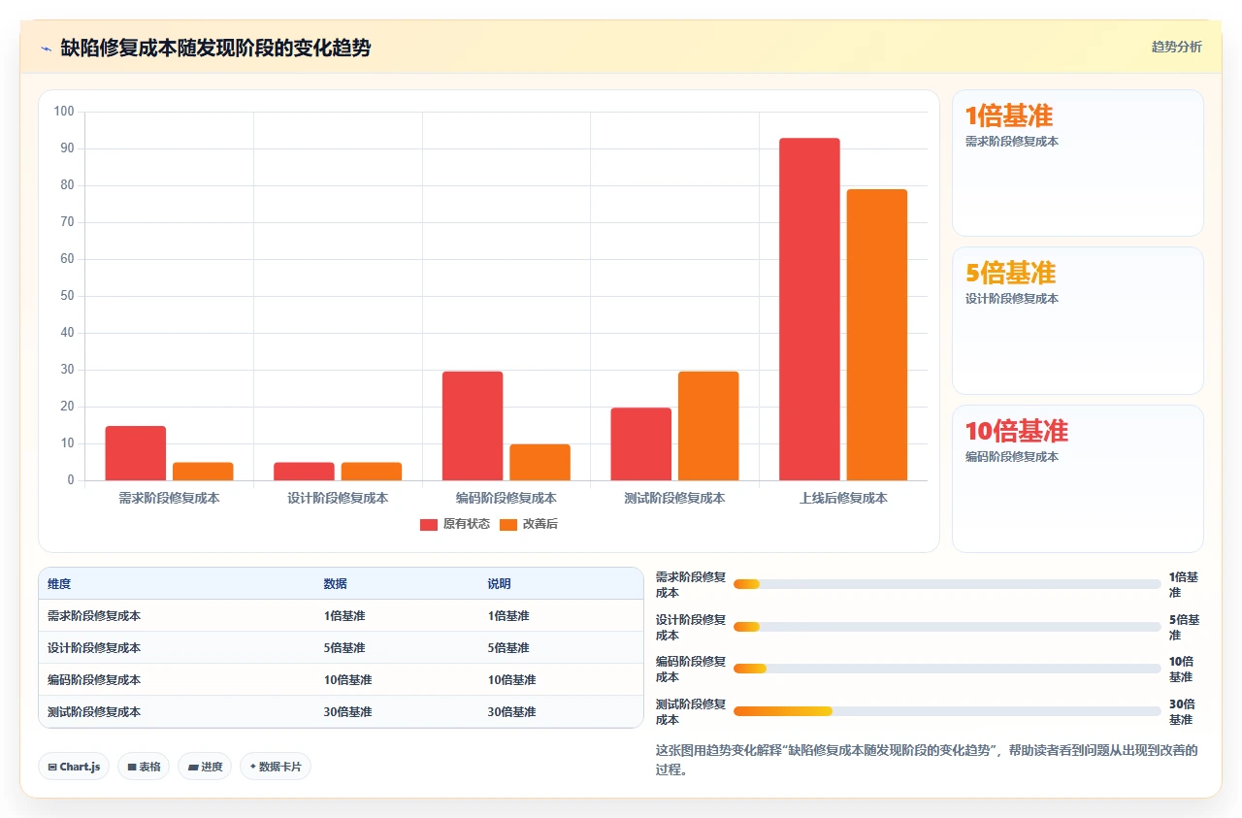Click the 进度 tag chip
The image size is (1242, 818).
pyautogui.click(x=205, y=767)
